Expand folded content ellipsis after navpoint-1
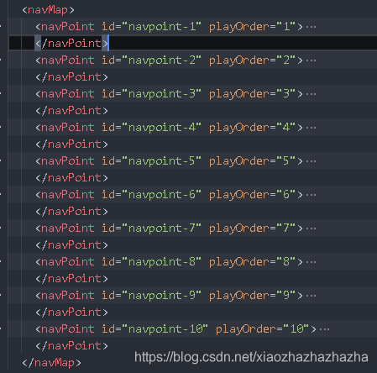This screenshot has width=377, height=373. tap(311, 27)
